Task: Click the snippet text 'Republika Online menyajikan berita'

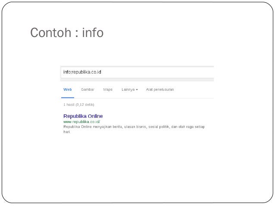Action: 93,127
